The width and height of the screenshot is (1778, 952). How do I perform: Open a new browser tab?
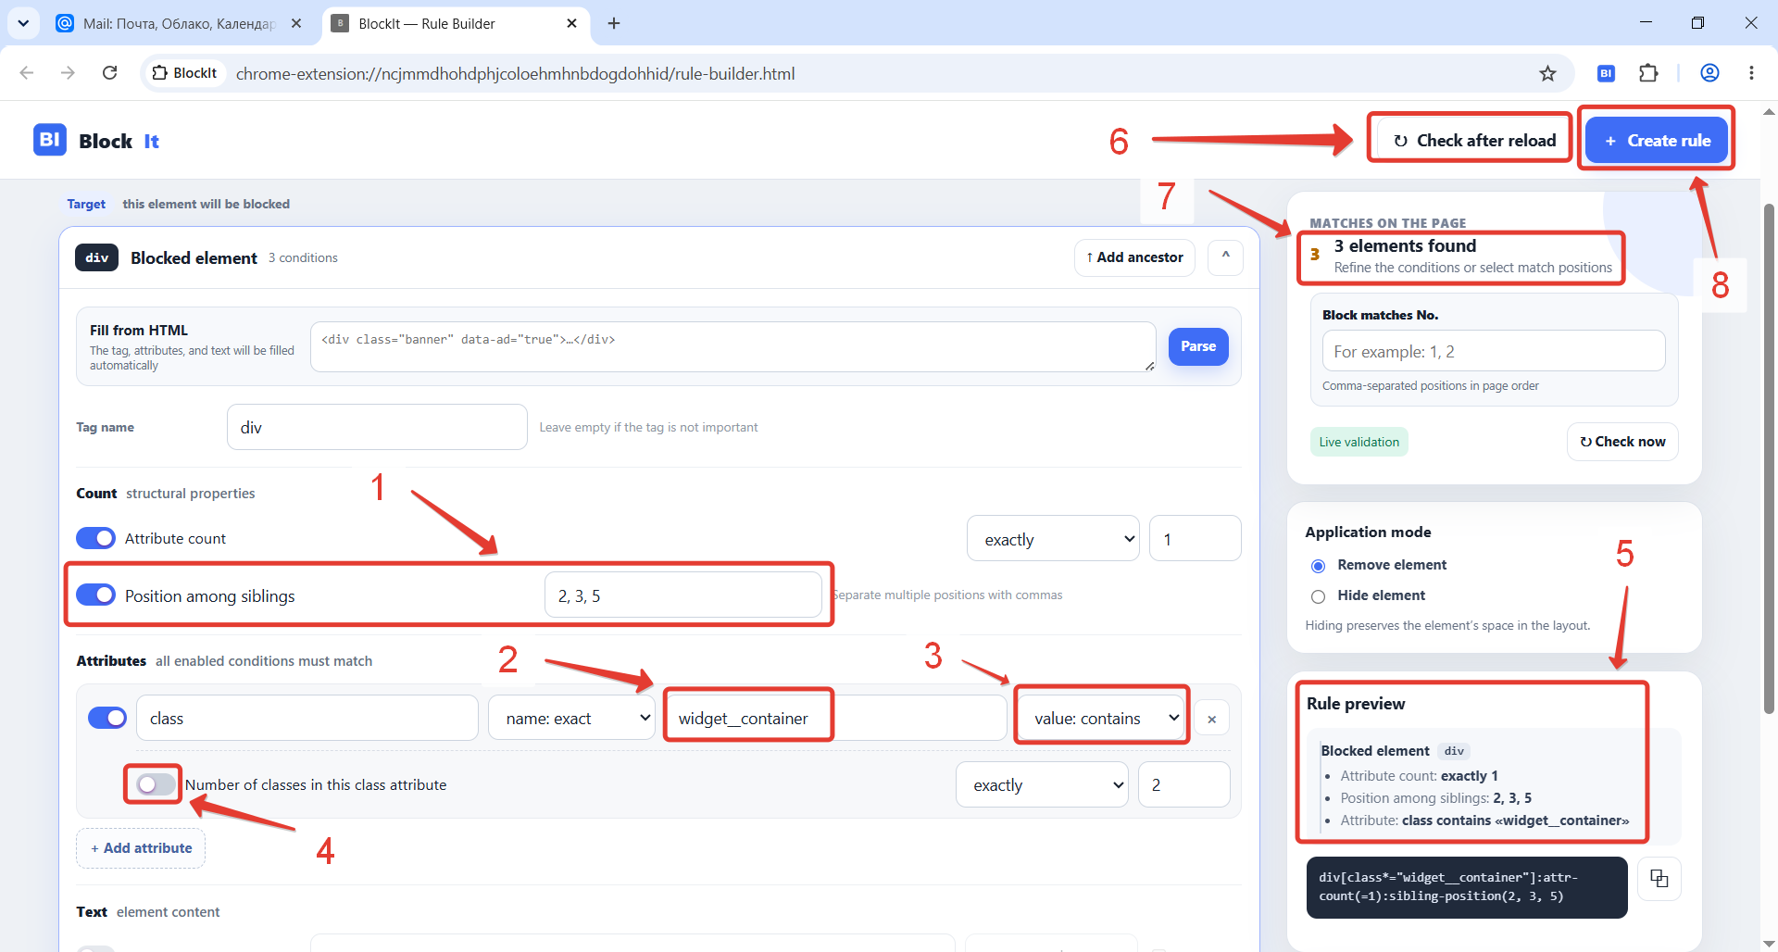[613, 23]
